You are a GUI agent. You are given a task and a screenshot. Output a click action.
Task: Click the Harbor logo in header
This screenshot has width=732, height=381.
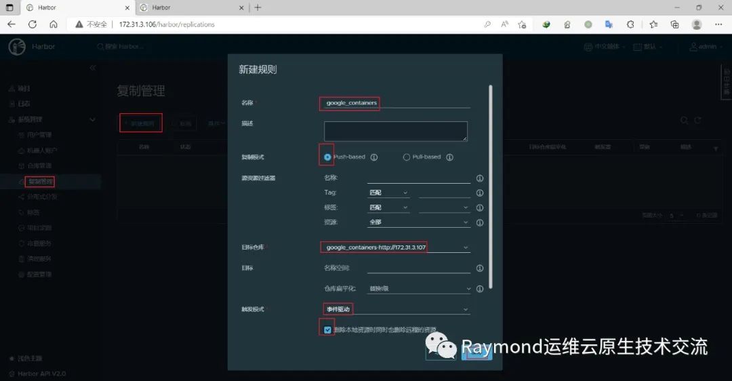click(17, 47)
